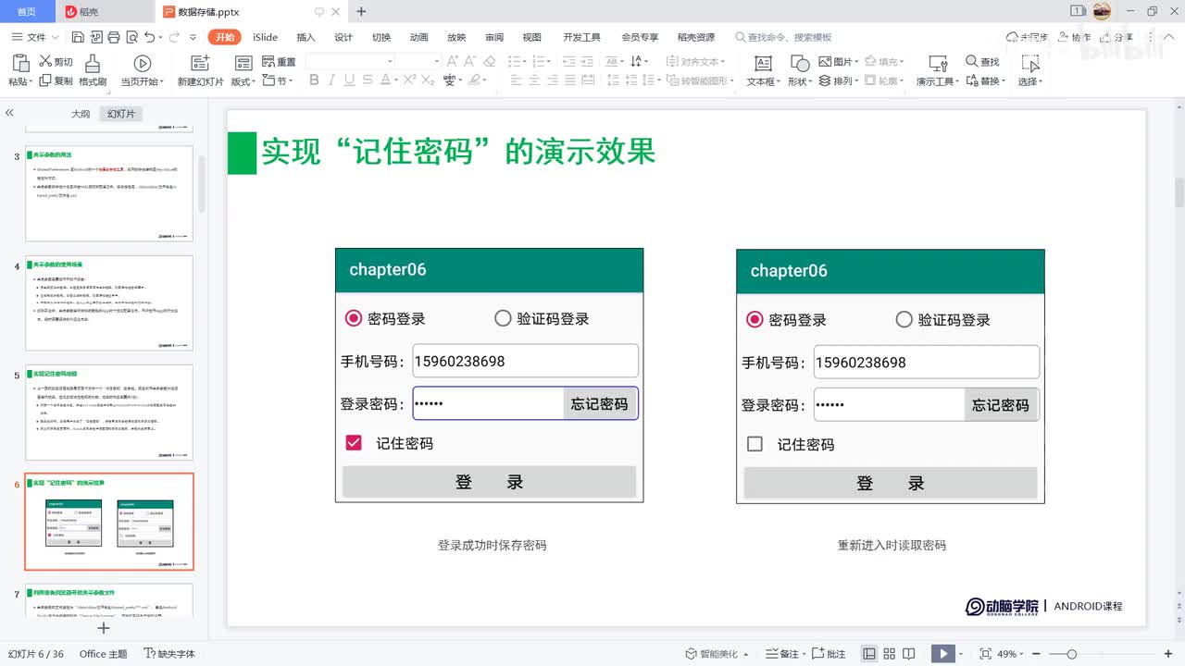Open the 49% zoom level dropdown
The height and width of the screenshot is (666, 1185).
click(x=1012, y=654)
